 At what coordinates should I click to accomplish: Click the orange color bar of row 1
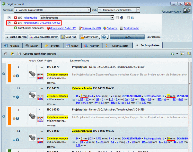click(10, 73)
